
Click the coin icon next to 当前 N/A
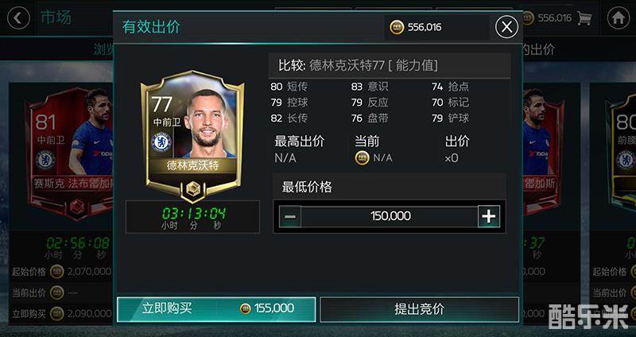click(362, 157)
